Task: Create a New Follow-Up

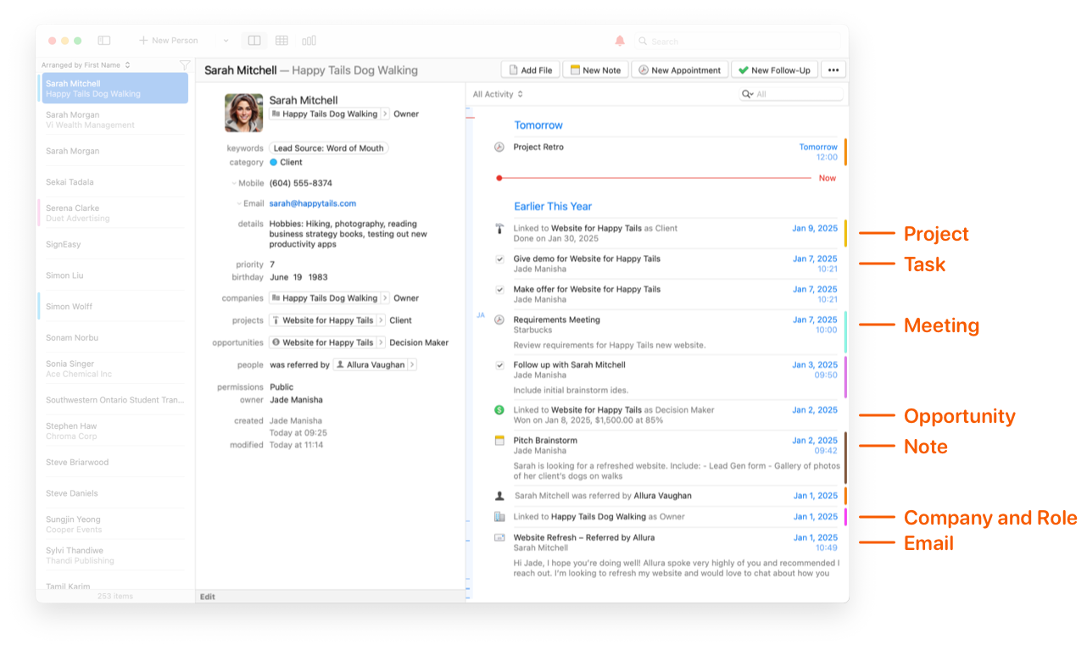Action: [x=774, y=70]
